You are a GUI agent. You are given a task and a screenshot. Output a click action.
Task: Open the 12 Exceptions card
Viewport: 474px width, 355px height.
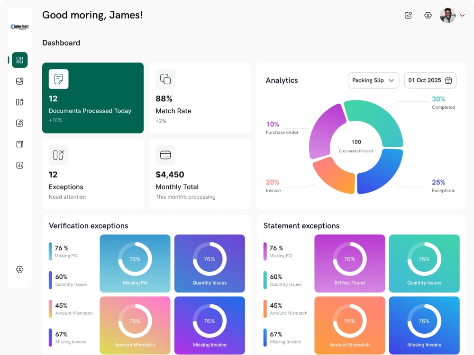93,174
